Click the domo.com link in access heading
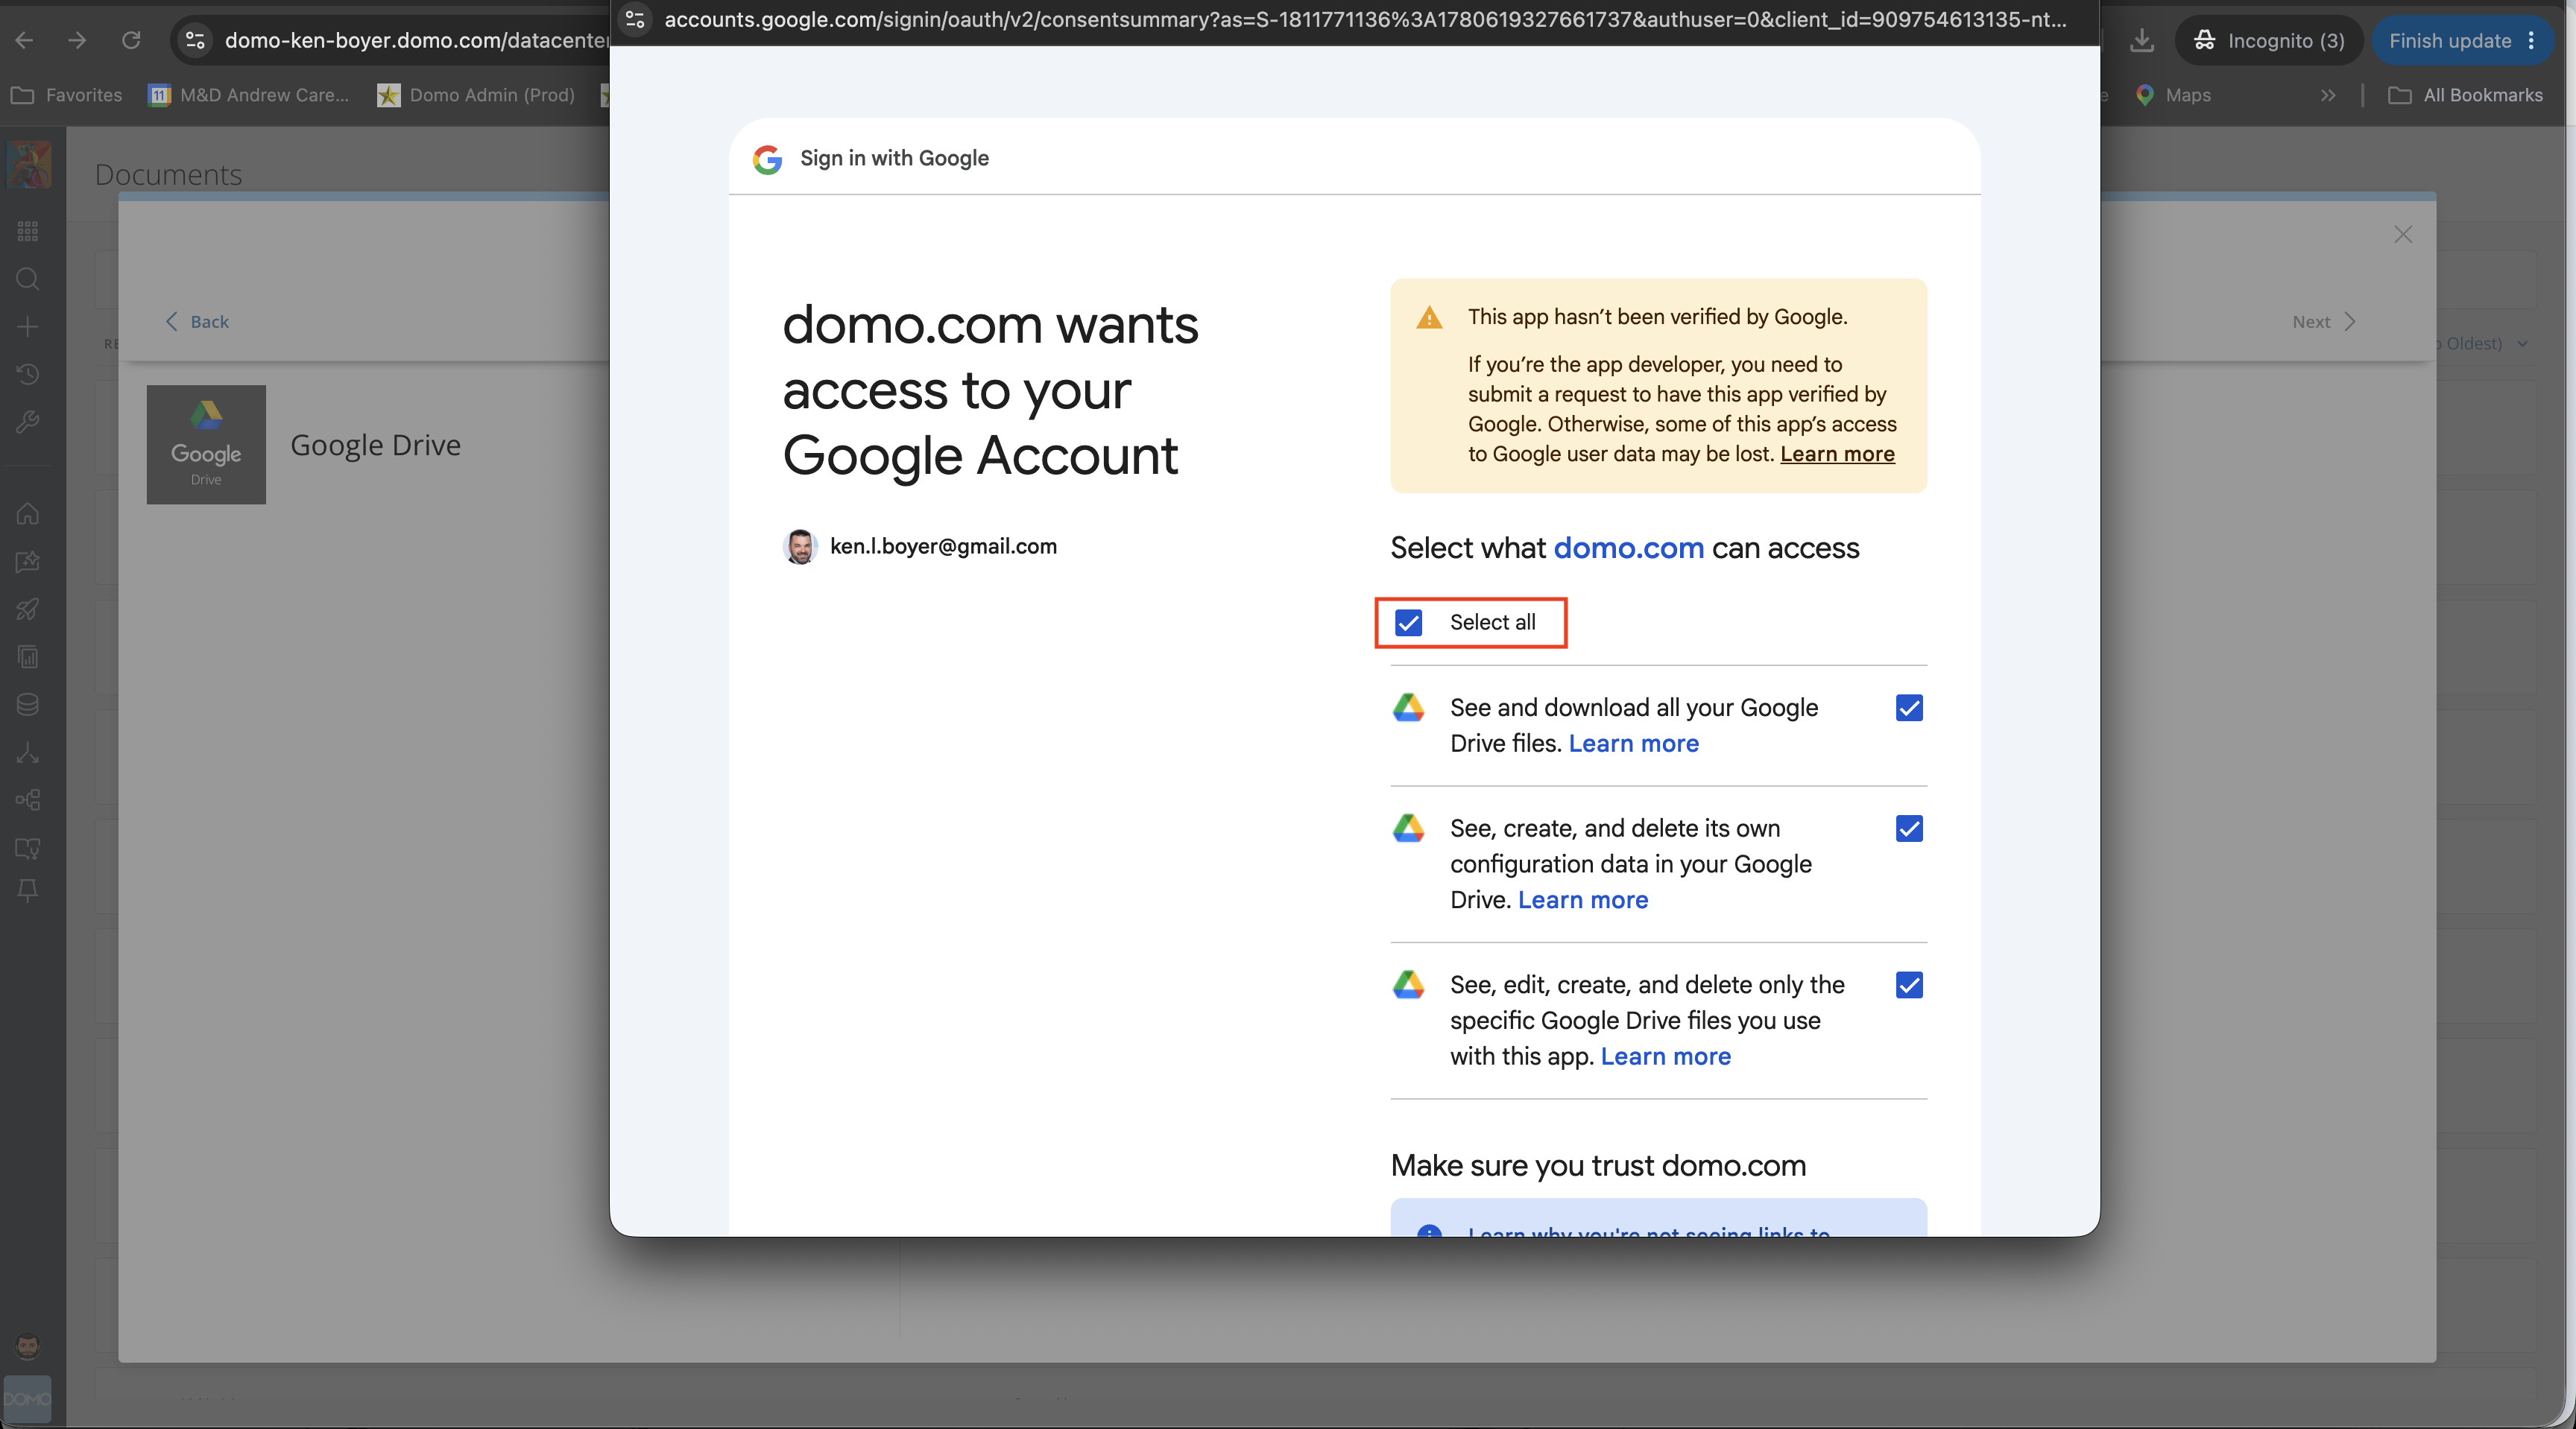Viewport: 2576px width, 1429px height. coord(1628,548)
